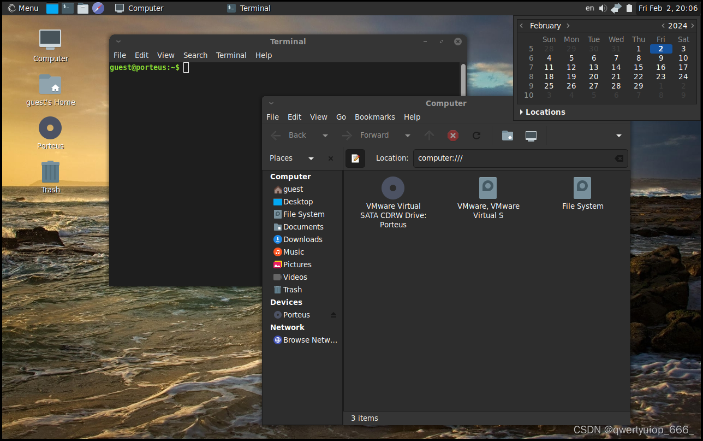Viewport: 703px width, 441px height.
Task: Open the Places sidebar dropdown
Action: (311, 158)
